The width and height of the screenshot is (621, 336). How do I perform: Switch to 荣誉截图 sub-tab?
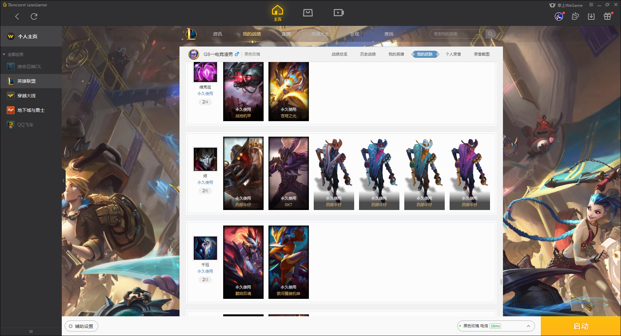pos(482,54)
